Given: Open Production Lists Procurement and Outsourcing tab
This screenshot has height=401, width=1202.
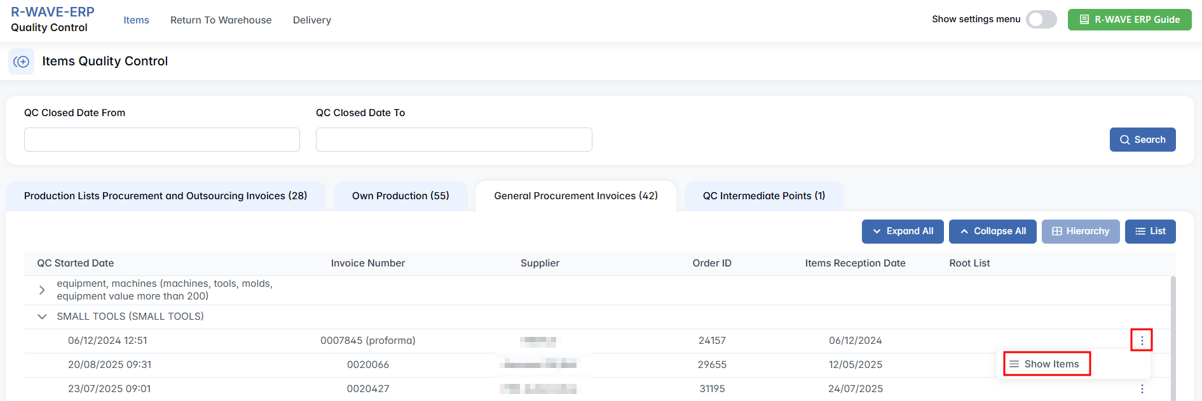Looking at the screenshot, I should [x=165, y=196].
